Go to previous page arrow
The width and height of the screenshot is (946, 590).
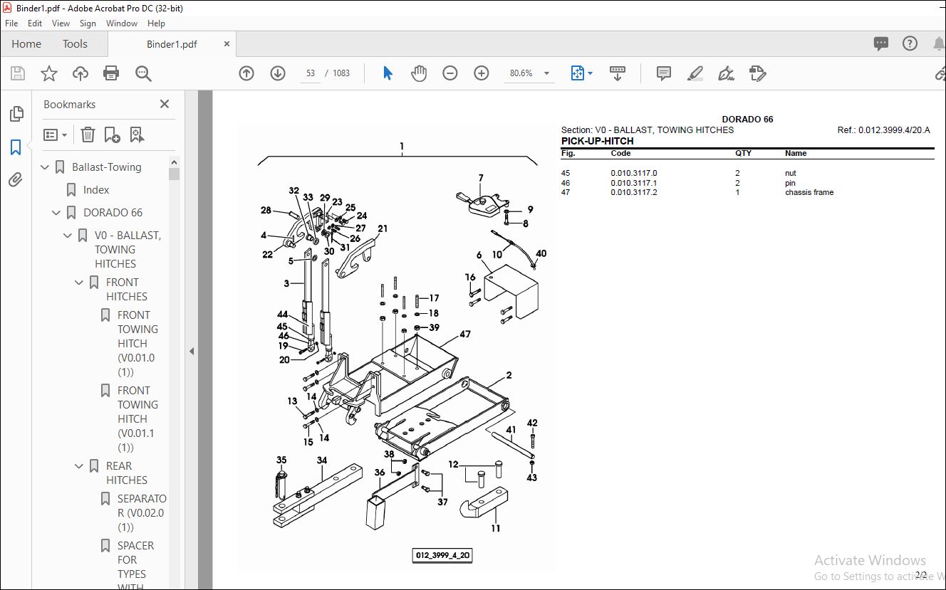pyautogui.click(x=246, y=73)
